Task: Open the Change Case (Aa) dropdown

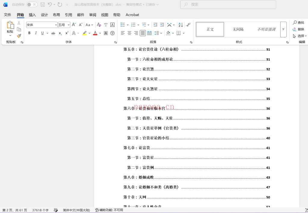Action: point(89,25)
